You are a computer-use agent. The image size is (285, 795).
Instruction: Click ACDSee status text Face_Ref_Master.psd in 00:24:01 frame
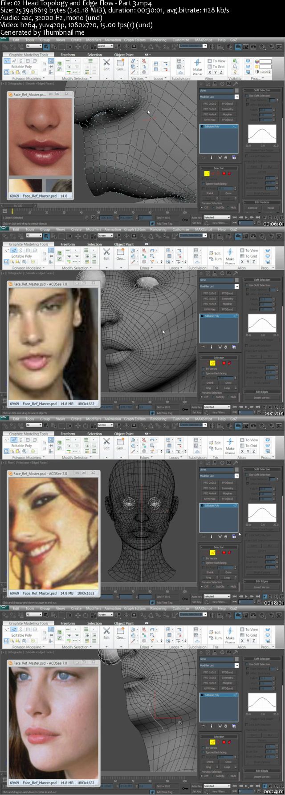[40, 783]
